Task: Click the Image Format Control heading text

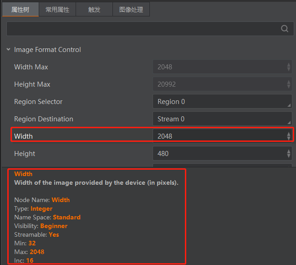Action: coord(47,50)
